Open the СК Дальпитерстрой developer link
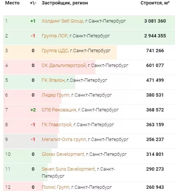This screenshot has height=191, width=175. [x=64, y=66]
